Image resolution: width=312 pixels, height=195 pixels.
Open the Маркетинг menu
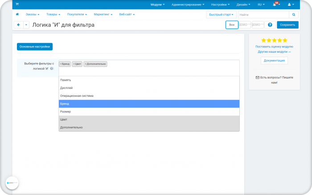[103, 14]
